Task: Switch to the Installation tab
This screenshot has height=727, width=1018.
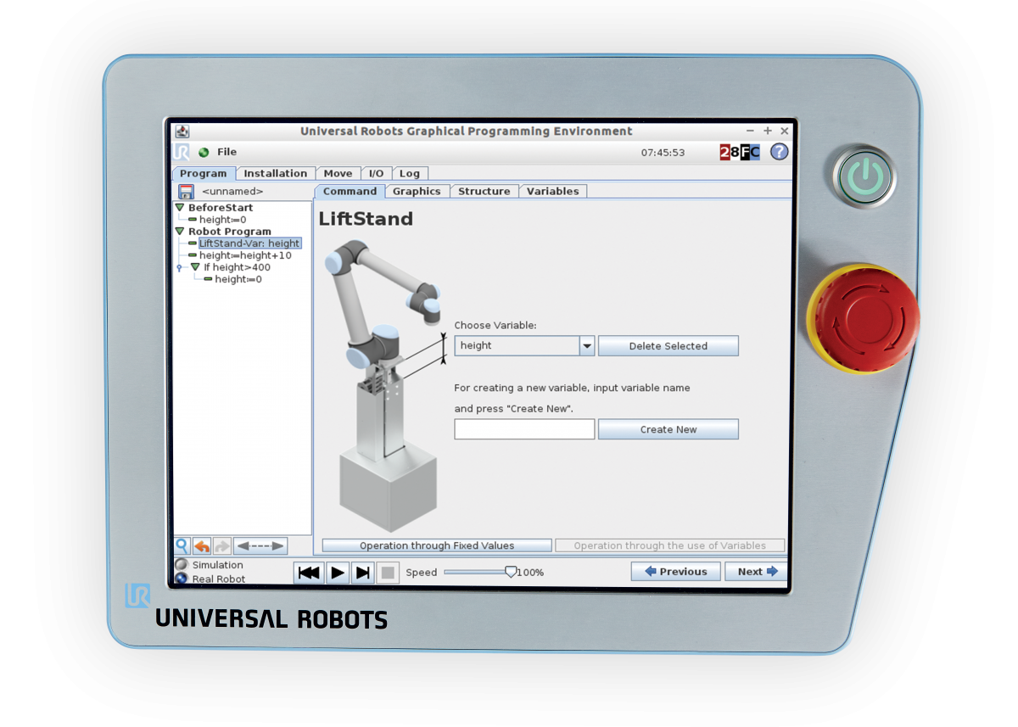Action: point(276,173)
